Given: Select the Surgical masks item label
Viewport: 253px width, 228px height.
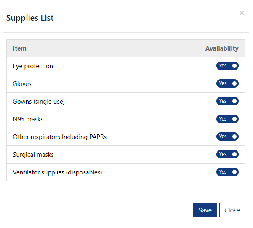Looking at the screenshot, I should [x=33, y=155].
